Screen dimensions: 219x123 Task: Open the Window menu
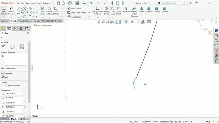pos(46,3)
